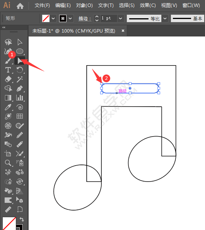The height and width of the screenshot is (230, 205).
Task: Expand the stroke color dropdown
Action: click(x=70, y=19)
